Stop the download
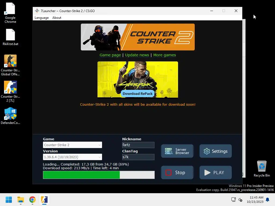 pyautogui.click(x=177, y=172)
